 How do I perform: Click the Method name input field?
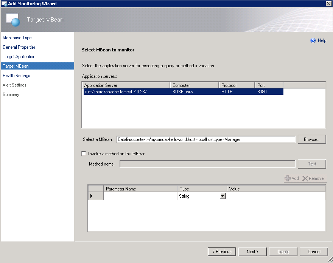[x=207, y=164]
